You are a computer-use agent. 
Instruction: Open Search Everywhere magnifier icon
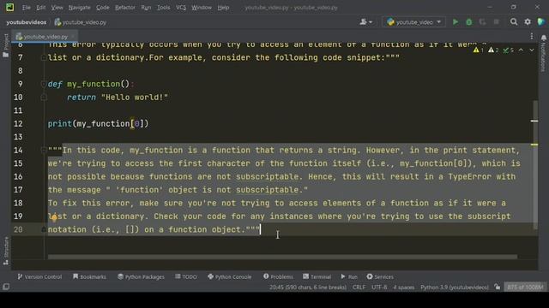pos(514,22)
